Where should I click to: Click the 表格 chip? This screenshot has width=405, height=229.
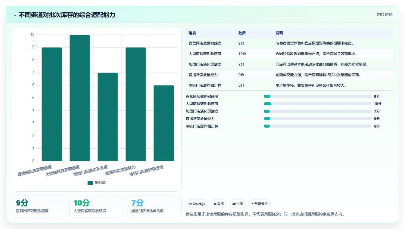[219, 204]
